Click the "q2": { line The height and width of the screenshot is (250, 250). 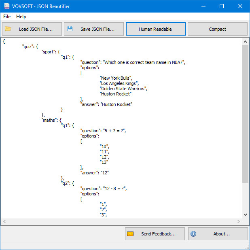68,183
